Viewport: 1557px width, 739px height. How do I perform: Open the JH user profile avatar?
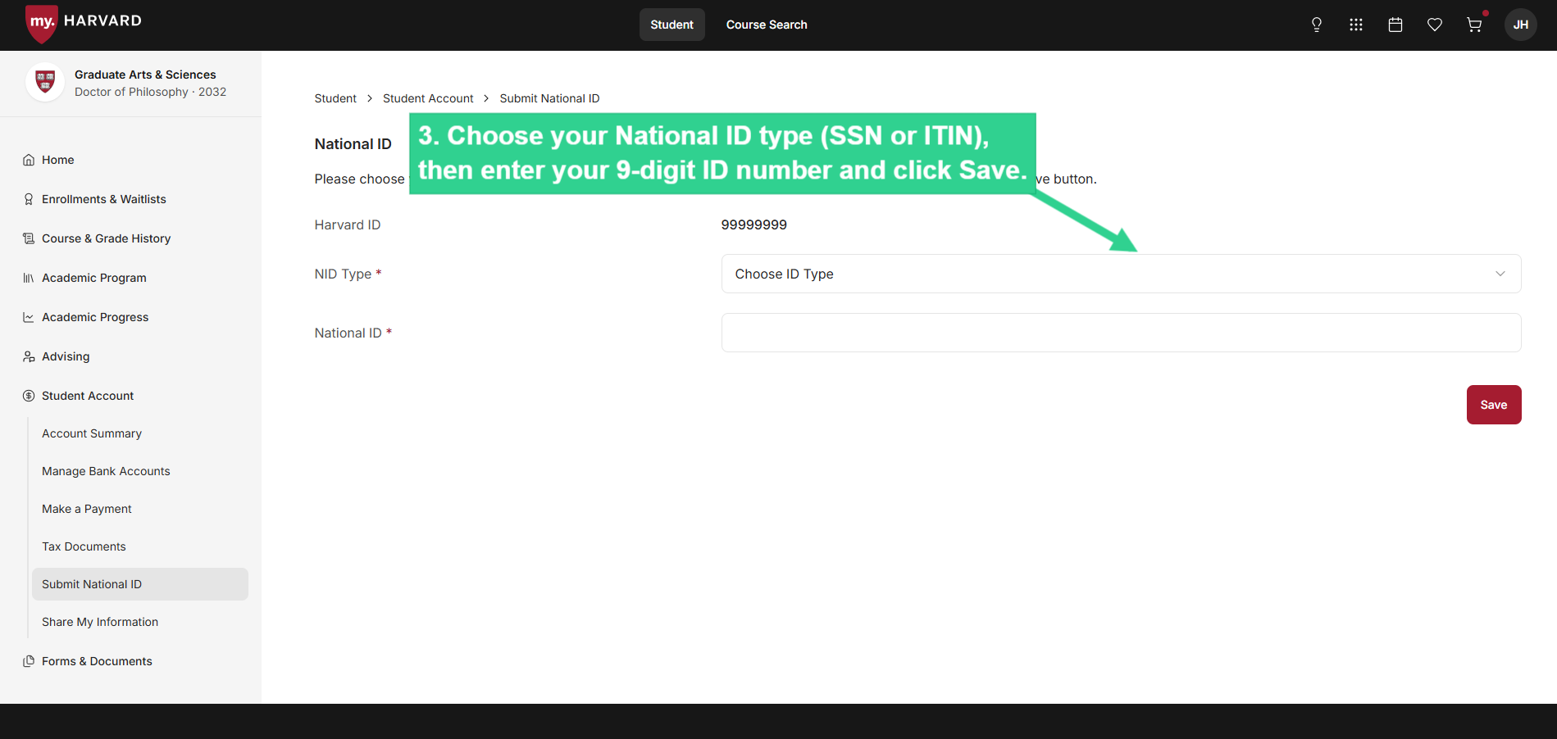1521,25
